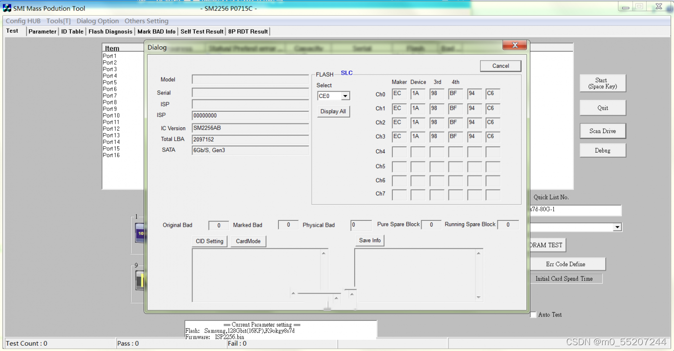
Task: Click the port 9 drive icon behind dialog
Action: tap(140, 281)
